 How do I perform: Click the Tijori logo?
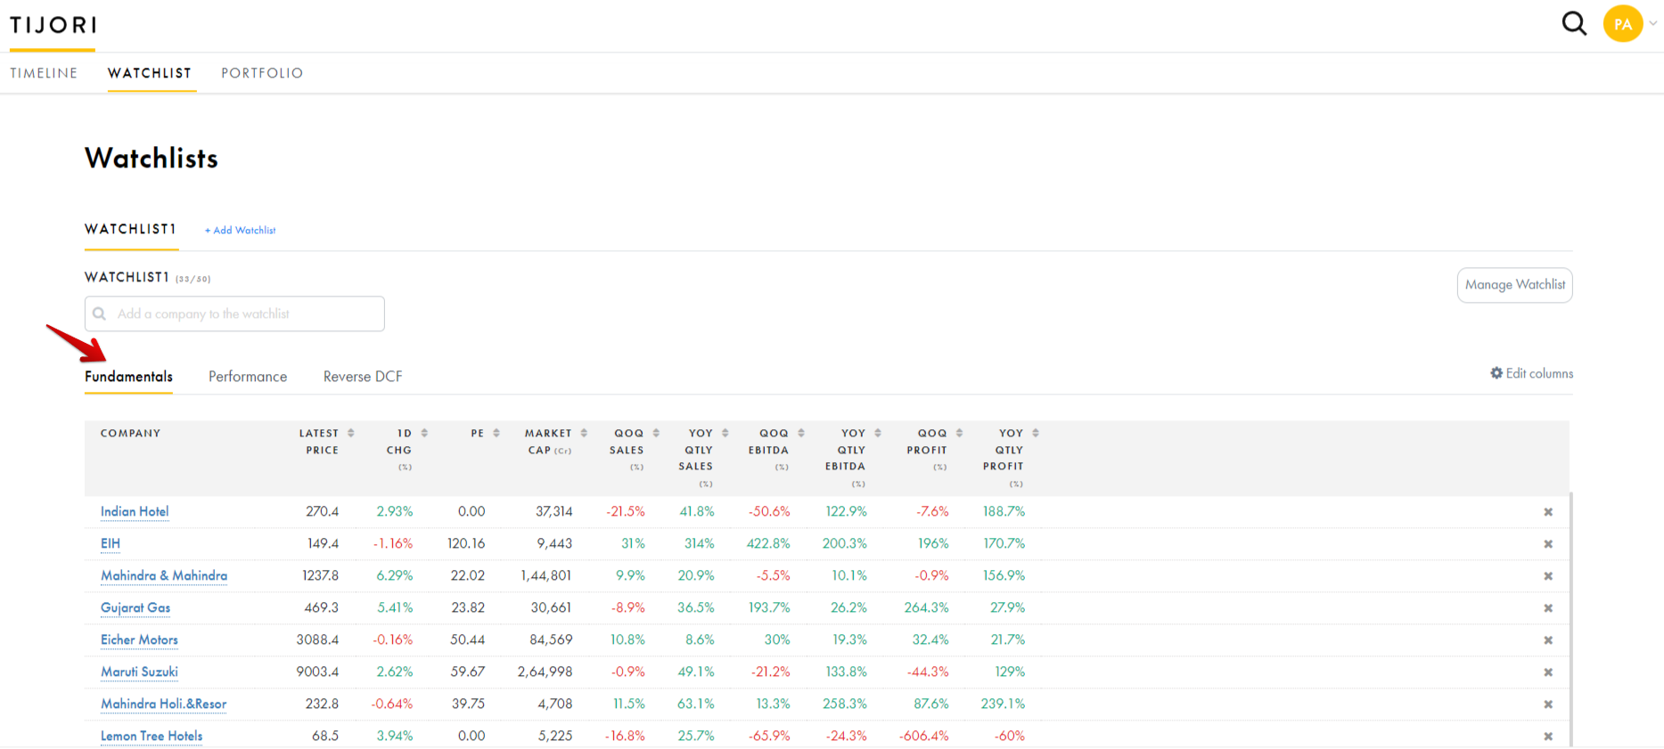point(53,25)
